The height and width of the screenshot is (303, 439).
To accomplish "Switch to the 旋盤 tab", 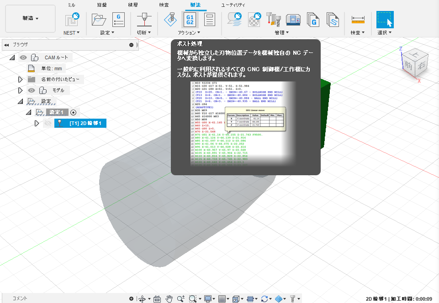I will pyautogui.click(x=102, y=5).
